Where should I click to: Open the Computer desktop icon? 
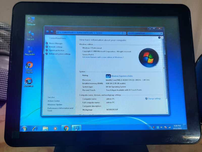tap(31, 21)
